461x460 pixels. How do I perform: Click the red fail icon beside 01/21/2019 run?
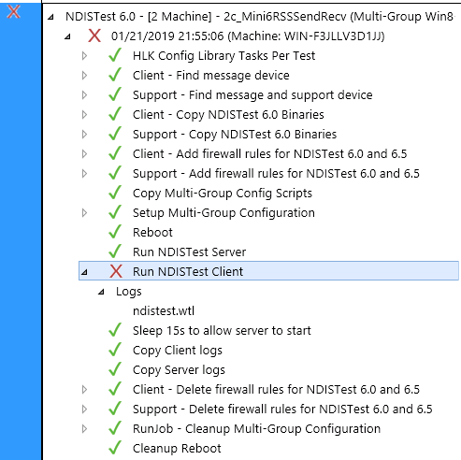94,36
